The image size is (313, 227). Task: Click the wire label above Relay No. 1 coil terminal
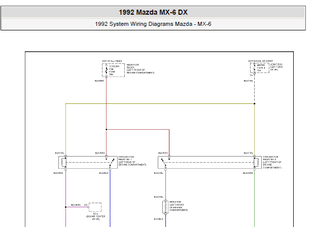[60, 153]
